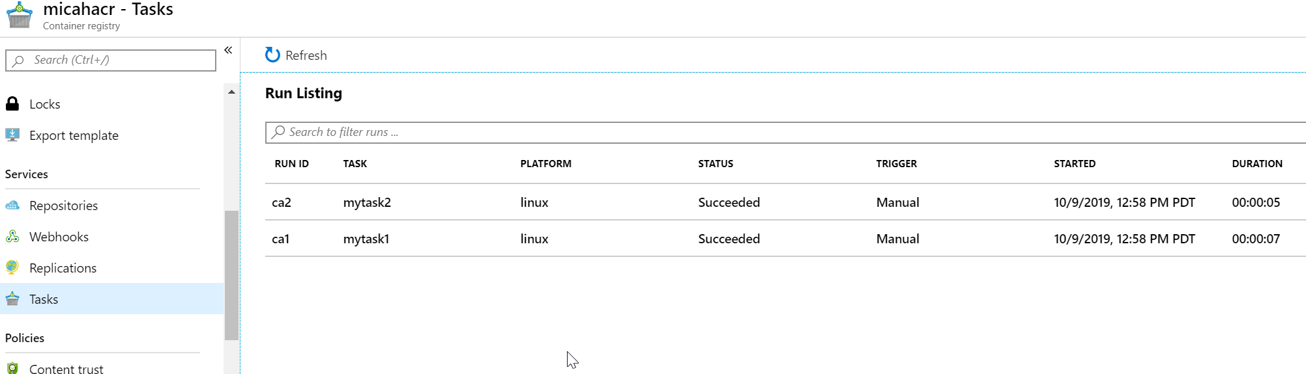Click the Tasks icon in sidebar
1306x374 pixels.
click(12, 299)
